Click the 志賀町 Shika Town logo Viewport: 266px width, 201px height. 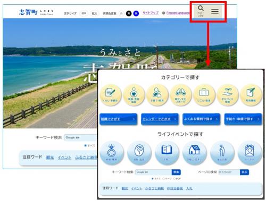pyautogui.click(x=36, y=12)
